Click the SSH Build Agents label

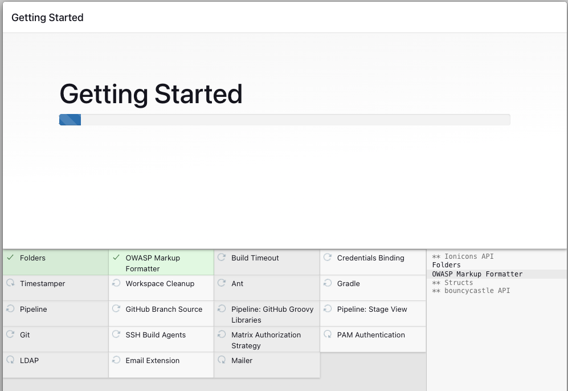[156, 335]
